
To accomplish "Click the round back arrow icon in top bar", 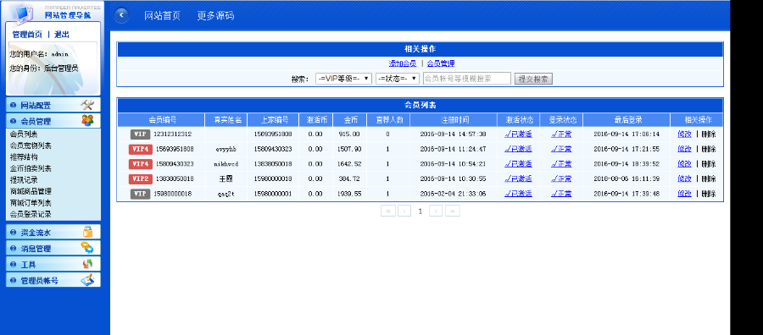I will 121,15.
